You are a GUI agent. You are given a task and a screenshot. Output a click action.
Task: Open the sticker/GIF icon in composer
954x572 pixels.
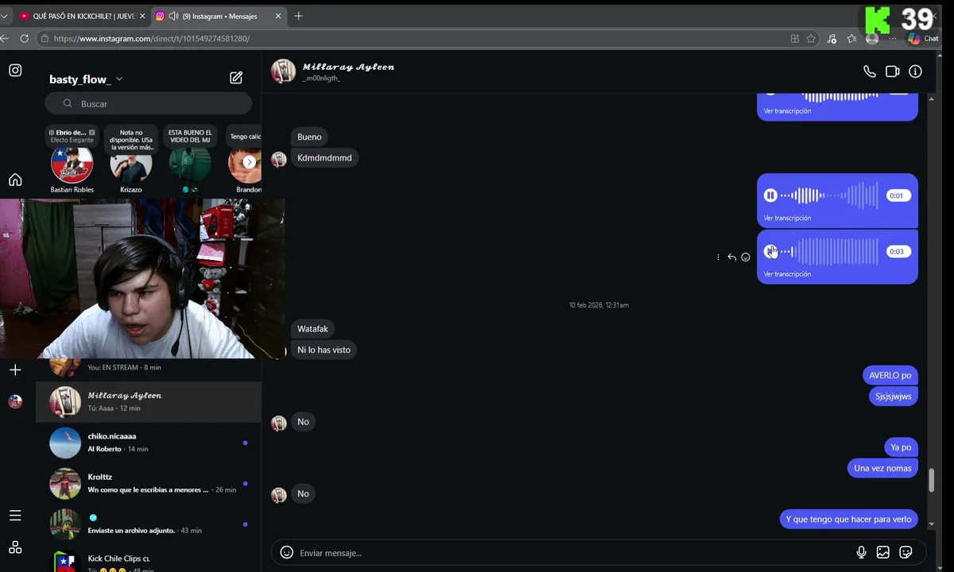pos(906,552)
